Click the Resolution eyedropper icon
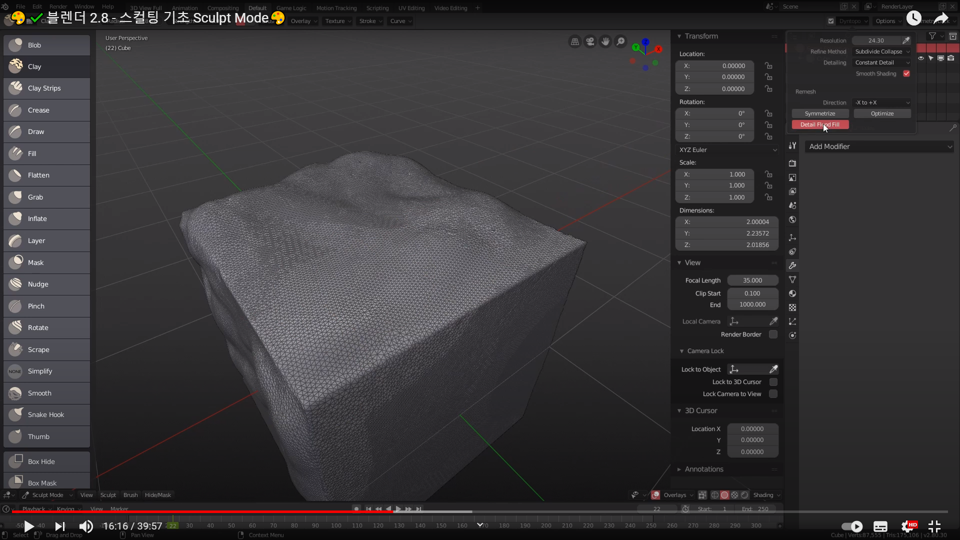Viewport: 960px width, 540px height. pos(906,40)
